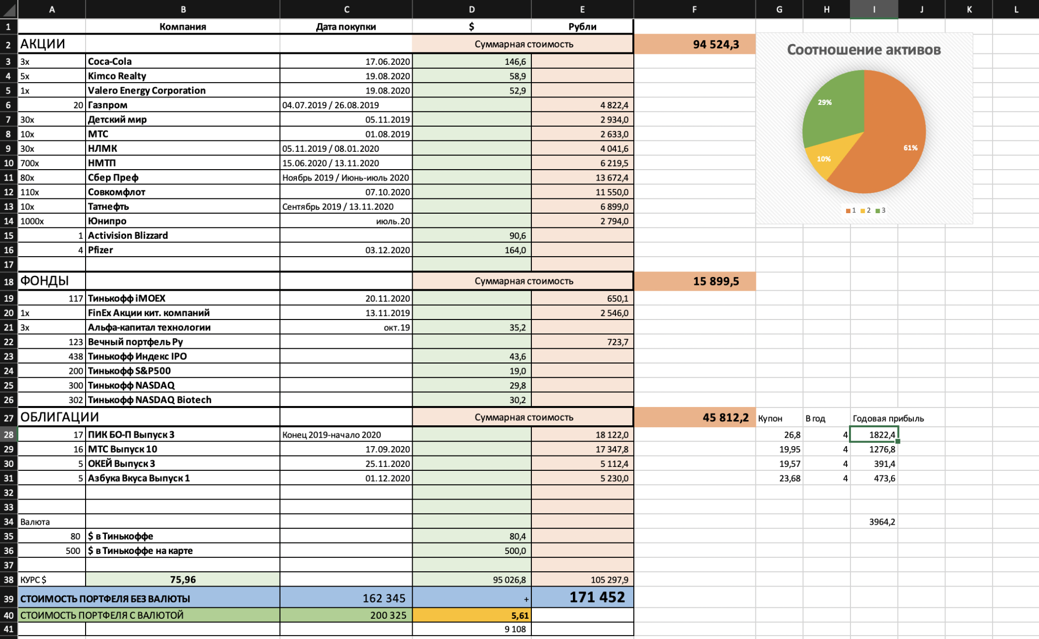The height and width of the screenshot is (639, 1039).
Task: Click Тинькофф NASDAQ Biotech cell
Action: coord(183,400)
